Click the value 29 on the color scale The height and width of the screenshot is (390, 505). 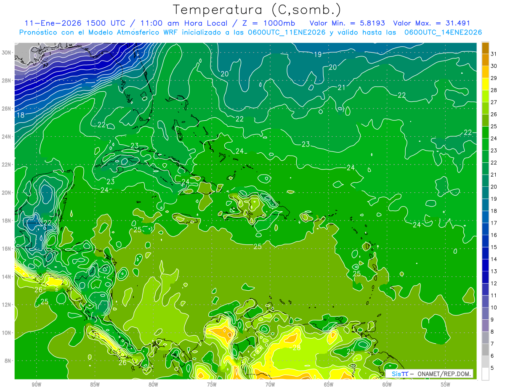(494, 78)
